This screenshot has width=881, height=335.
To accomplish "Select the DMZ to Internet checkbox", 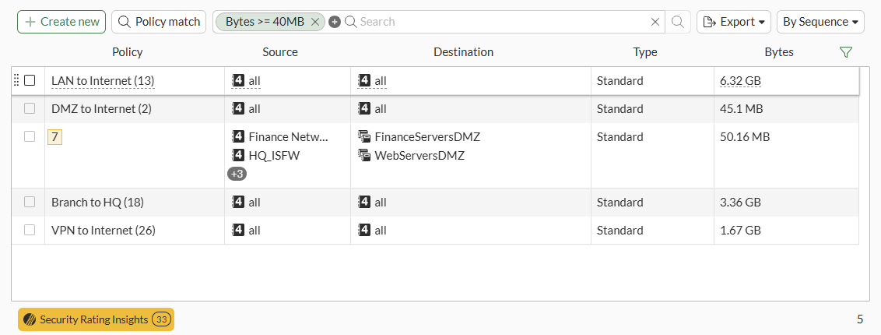I will (x=30, y=108).
